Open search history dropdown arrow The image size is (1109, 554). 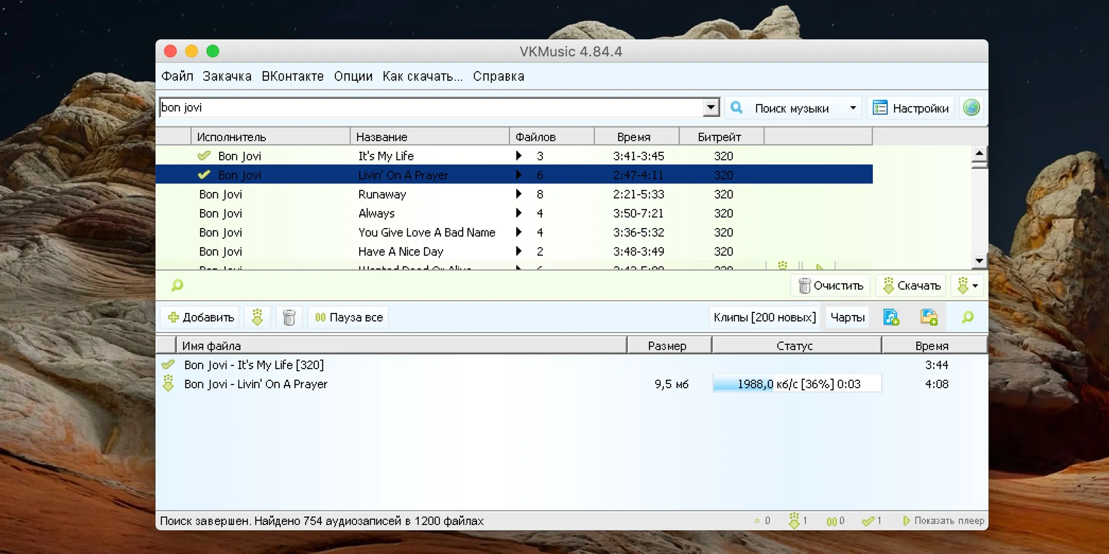[711, 108]
